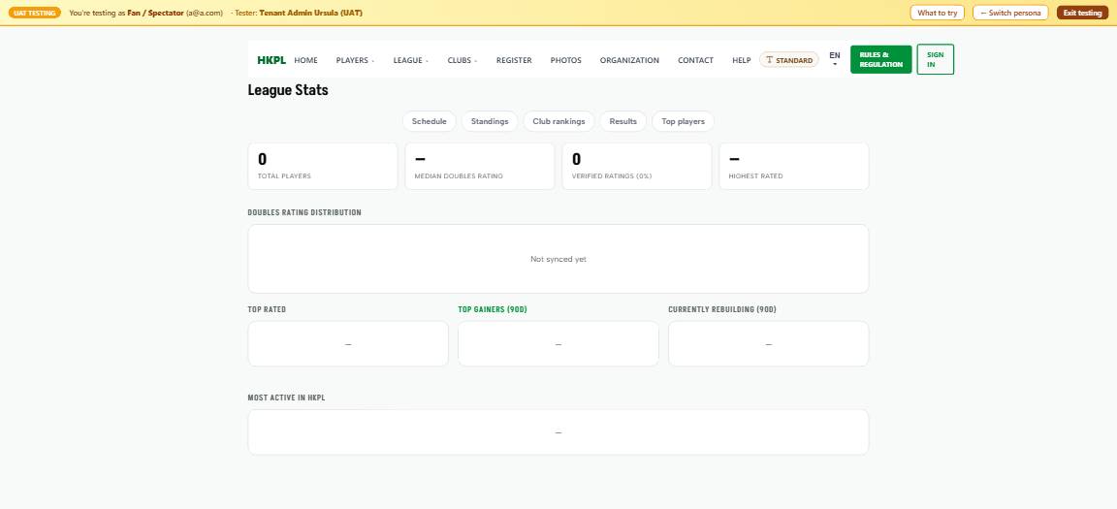Image resolution: width=1117 pixels, height=509 pixels.
Task: Expand the CLUBS dropdown menu
Action: 463,60
